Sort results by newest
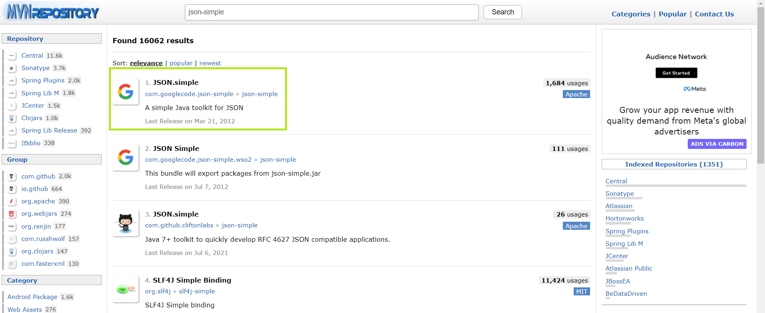 (x=210, y=63)
